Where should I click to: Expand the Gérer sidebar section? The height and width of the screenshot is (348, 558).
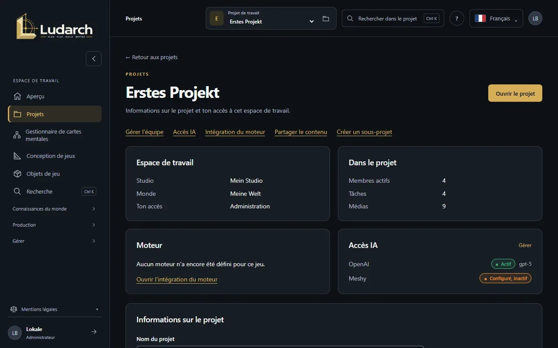54,241
